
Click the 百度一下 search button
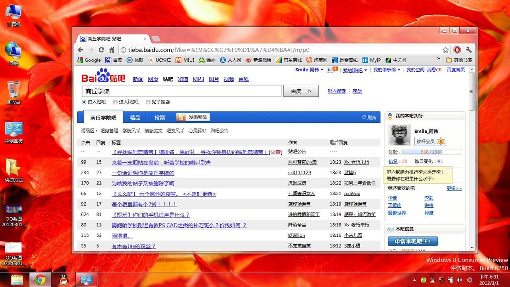(x=301, y=91)
